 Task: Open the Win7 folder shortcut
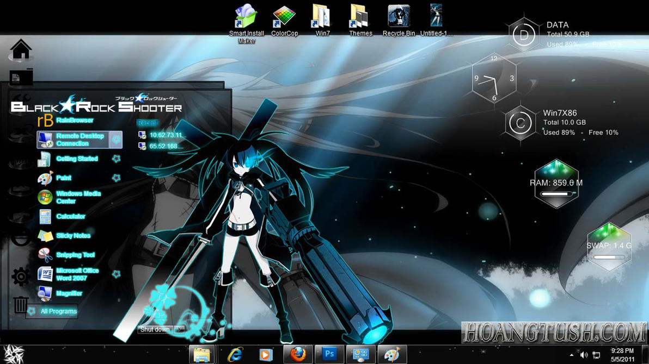click(x=322, y=21)
